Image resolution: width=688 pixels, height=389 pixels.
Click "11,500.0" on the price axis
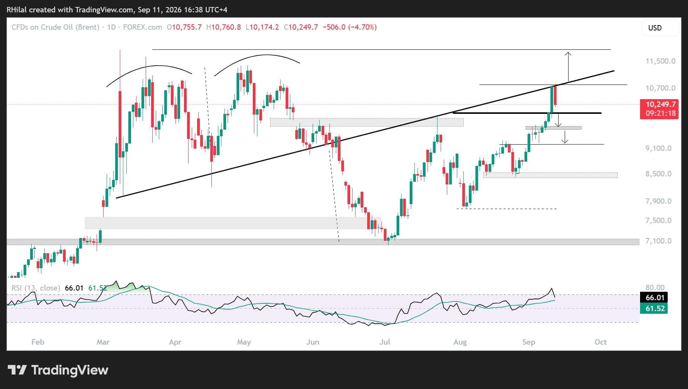click(x=661, y=61)
